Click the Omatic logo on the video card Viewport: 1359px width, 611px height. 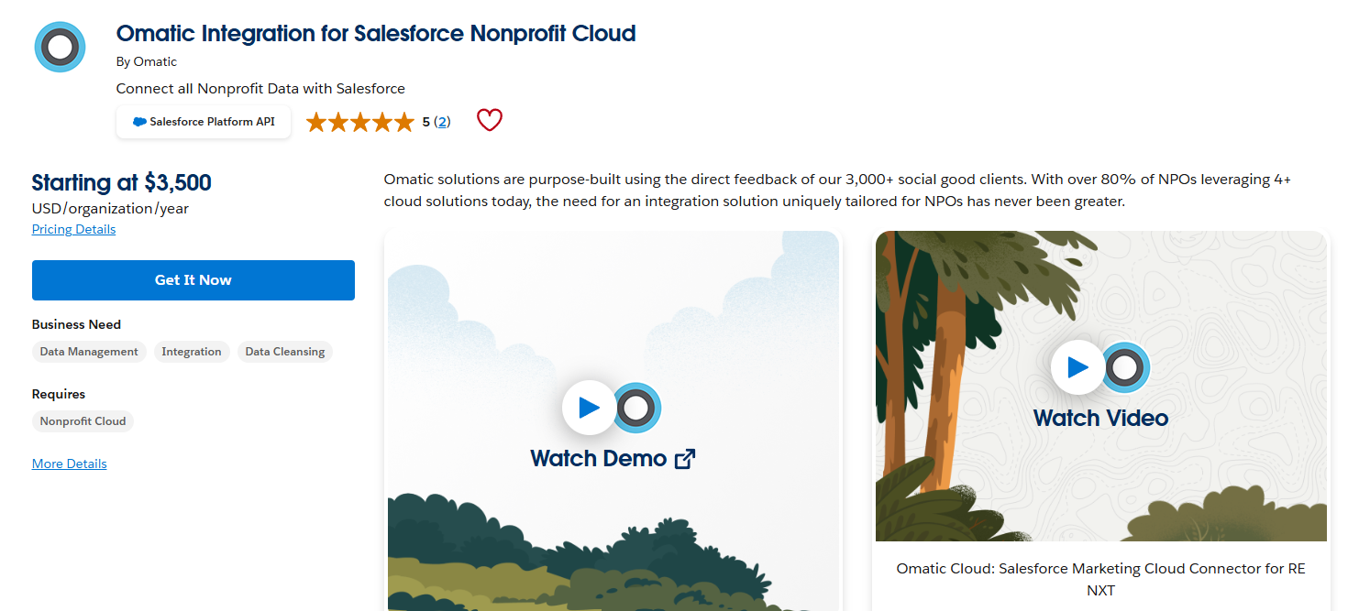tap(1125, 367)
